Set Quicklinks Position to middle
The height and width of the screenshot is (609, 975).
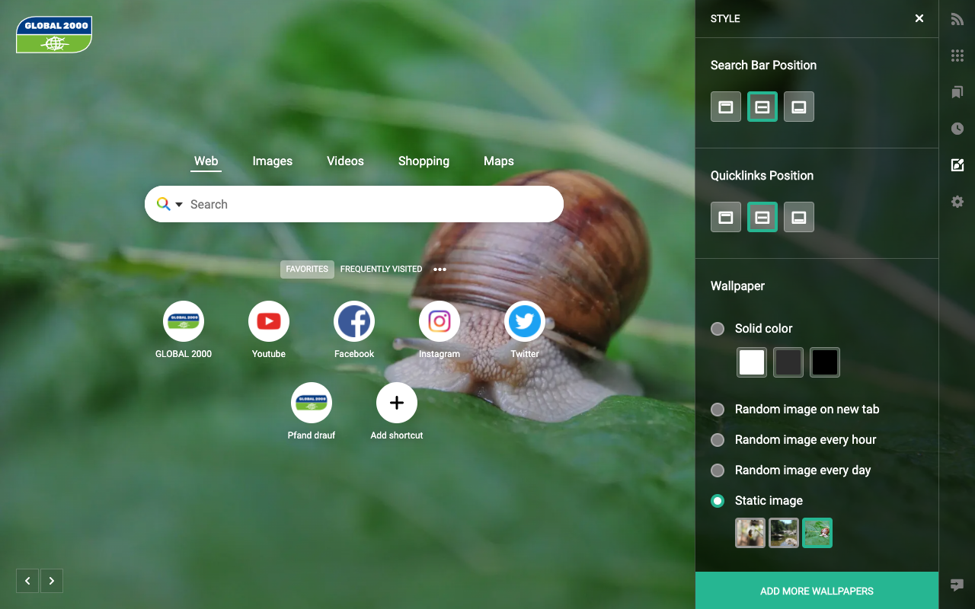tap(762, 217)
